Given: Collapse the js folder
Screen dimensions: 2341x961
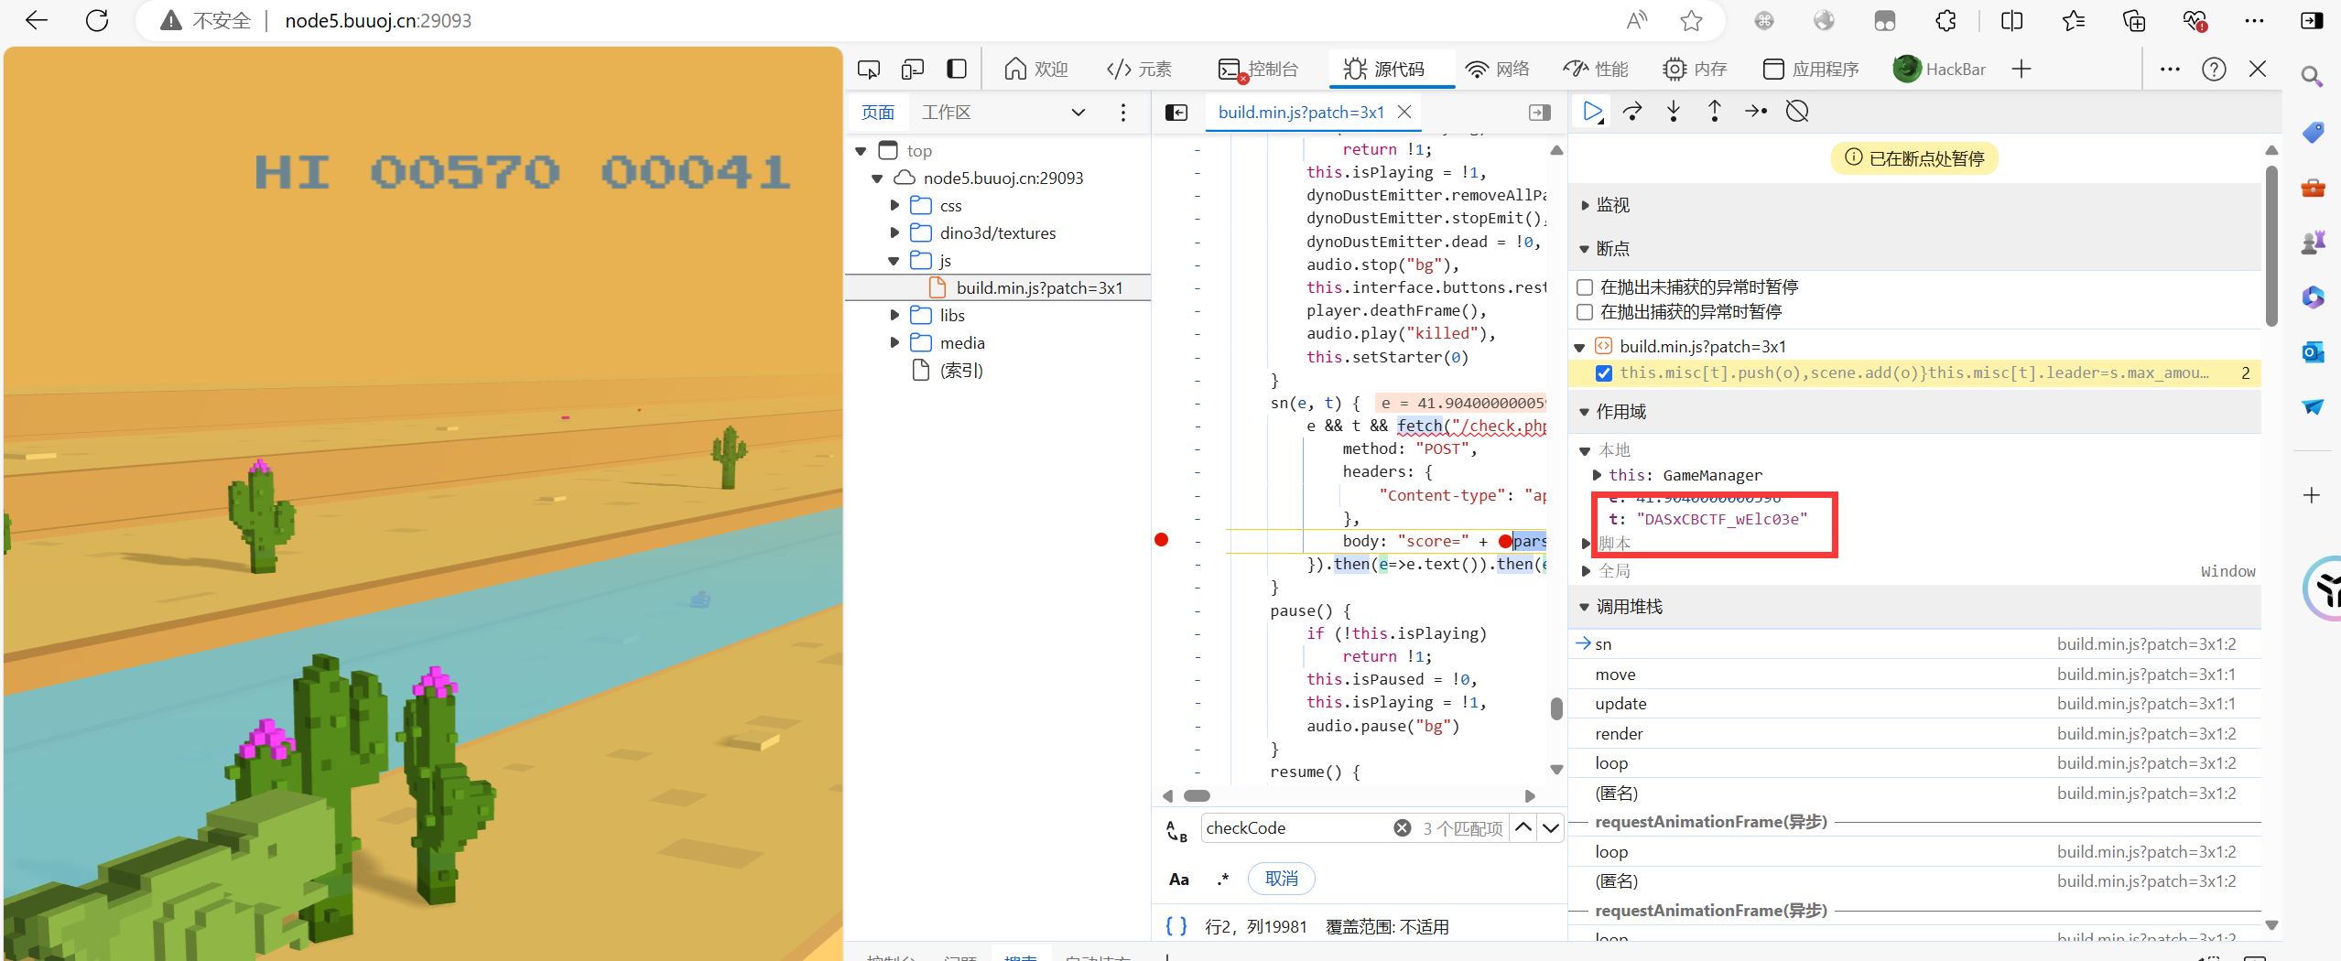Looking at the screenshot, I should tap(894, 260).
